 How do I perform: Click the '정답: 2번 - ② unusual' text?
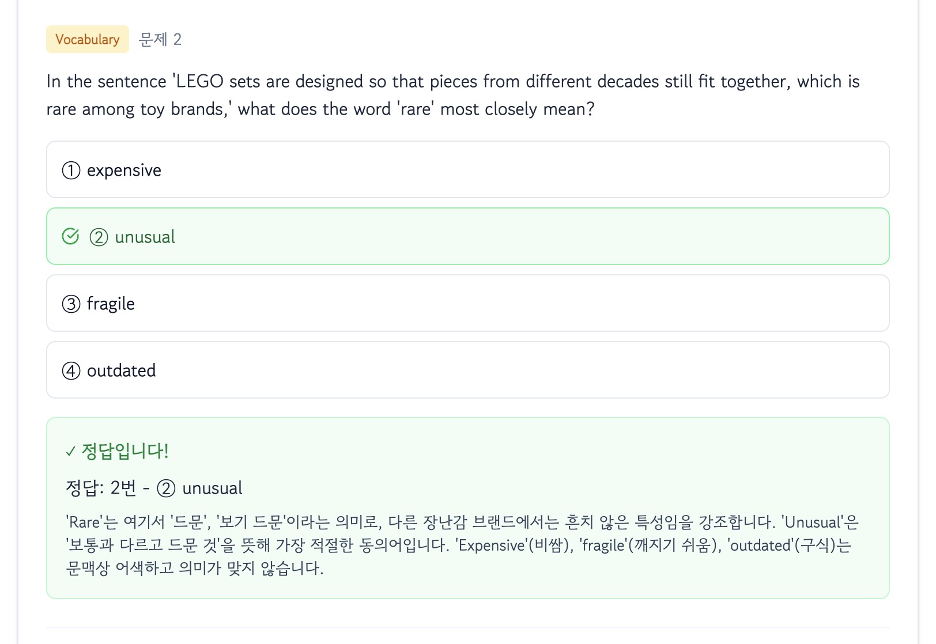(x=154, y=488)
